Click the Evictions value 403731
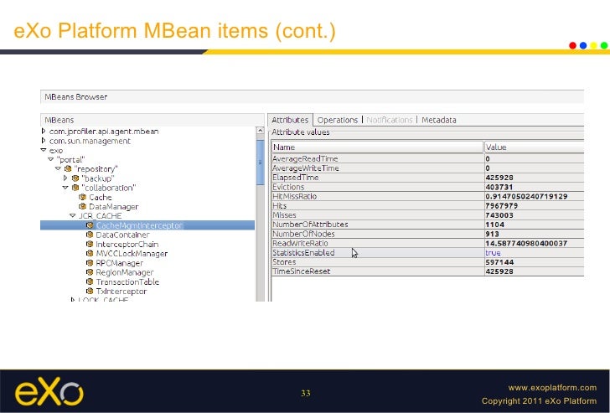 tap(499, 187)
